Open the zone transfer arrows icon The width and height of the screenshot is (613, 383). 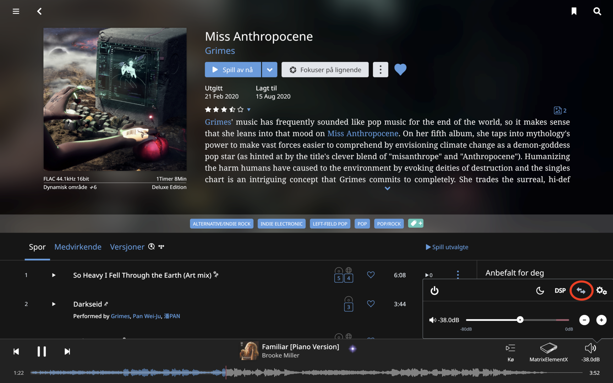(x=581, y=291)
